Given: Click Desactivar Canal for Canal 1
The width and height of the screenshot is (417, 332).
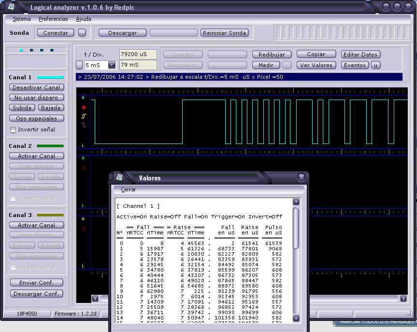Looking at the screenshot, I should tap(36, 87).
